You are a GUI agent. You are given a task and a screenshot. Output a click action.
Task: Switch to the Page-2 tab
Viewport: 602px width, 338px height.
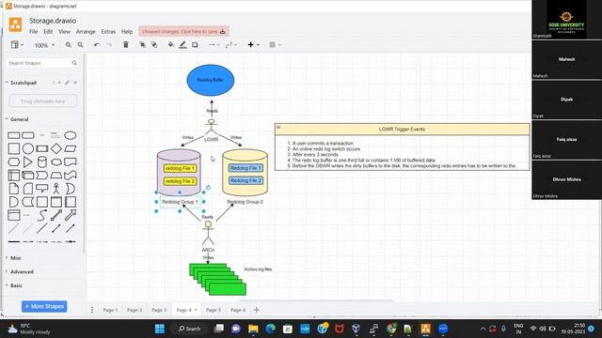pyautogui.click(x=159, y=310)
